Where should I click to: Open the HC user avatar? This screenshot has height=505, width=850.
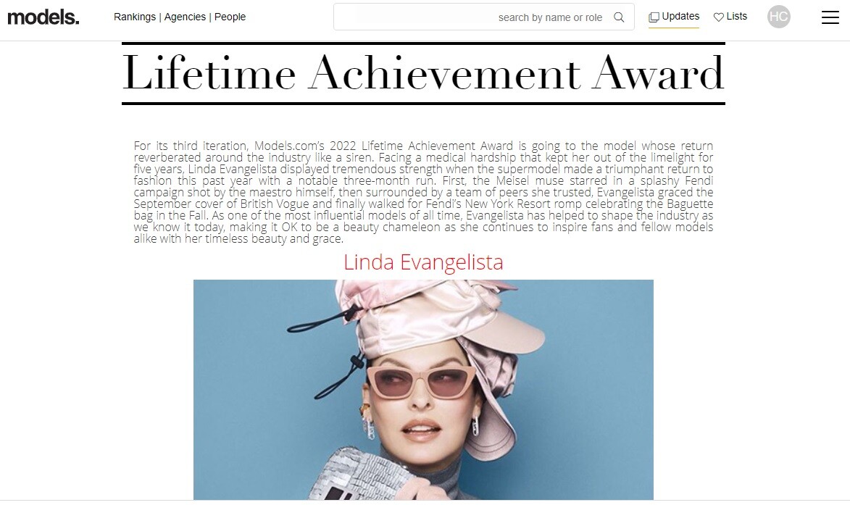coord(778,17)
